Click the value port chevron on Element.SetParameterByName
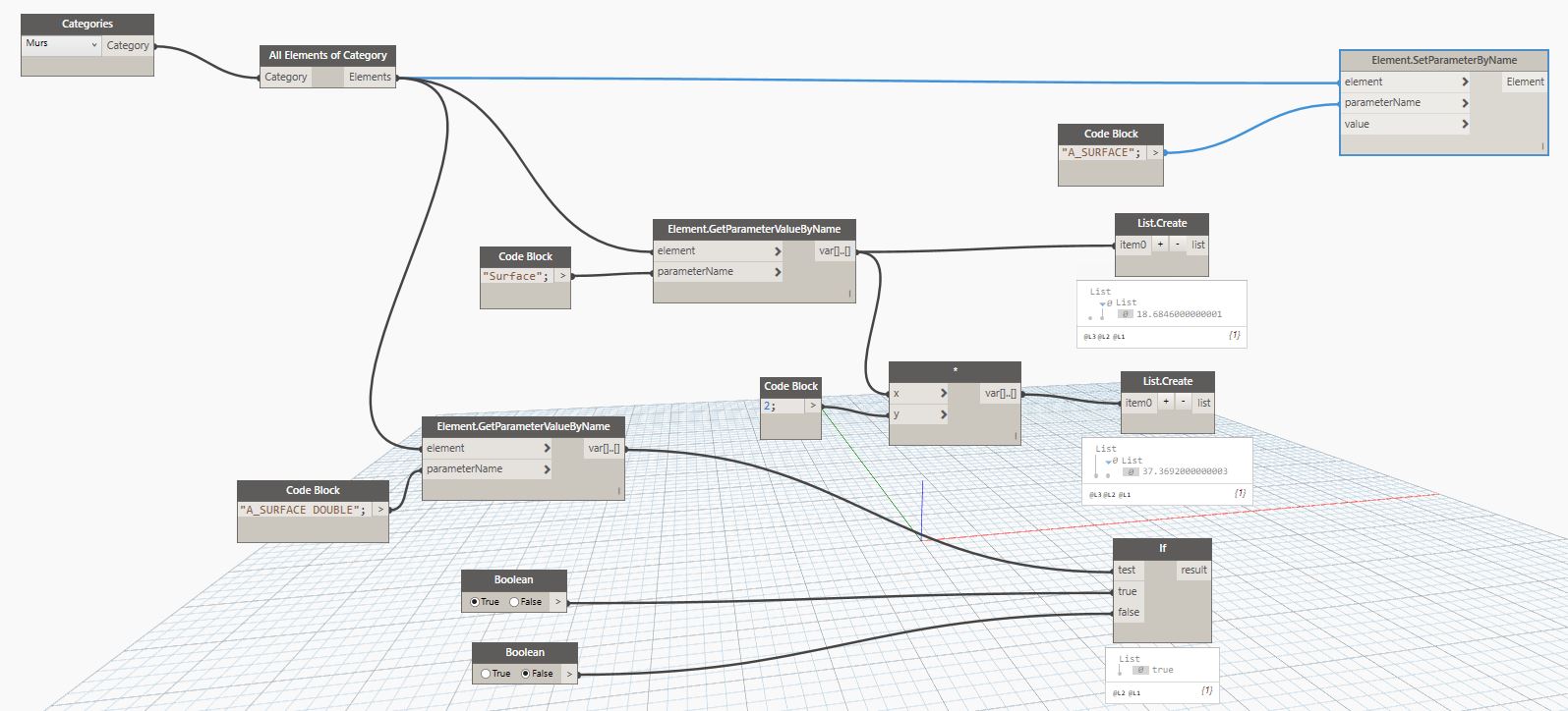This screenshot has height=711, width=1568. coord(1464,124)
